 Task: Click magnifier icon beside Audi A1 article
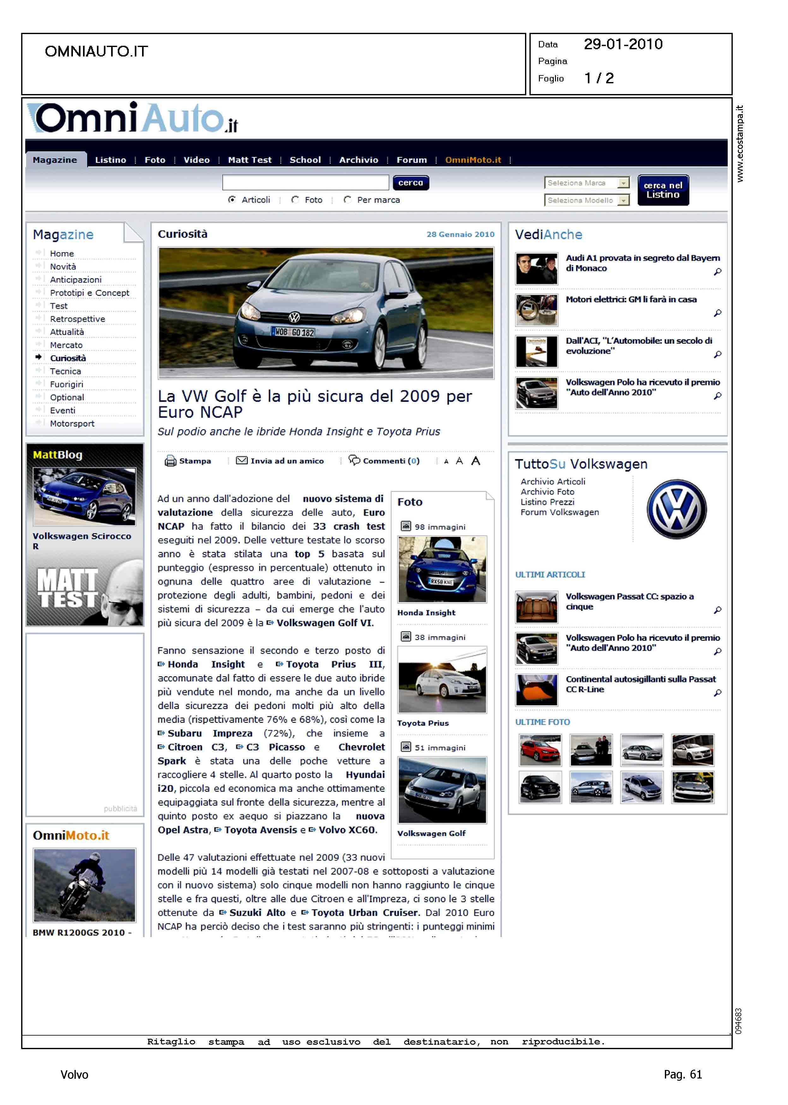click(x=717, y=272)
